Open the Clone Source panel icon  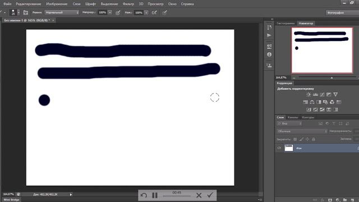tap(269, 66)
